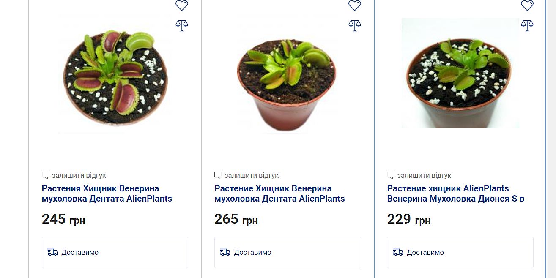Click the delivery truck icon under 229 грн

(397, 252)
